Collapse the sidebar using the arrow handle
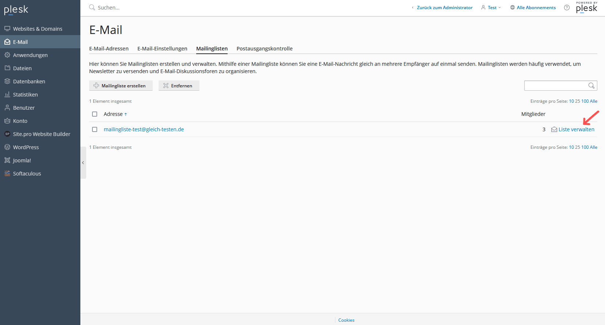The width and height of the screenshot is (605, 325). tap(83, 163)
